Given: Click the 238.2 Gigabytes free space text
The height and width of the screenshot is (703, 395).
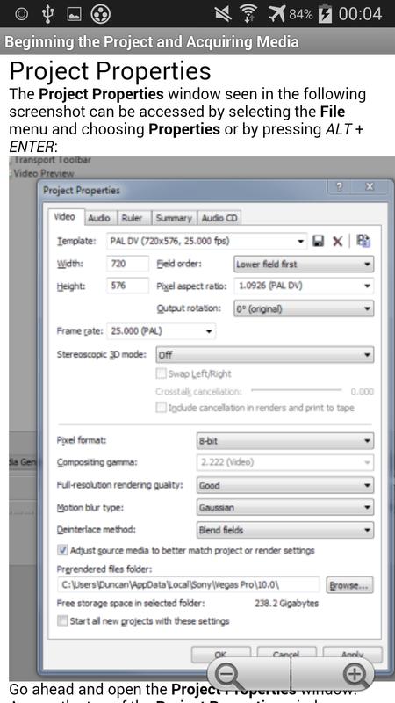Looking at the screenshot, I should 287,604.
